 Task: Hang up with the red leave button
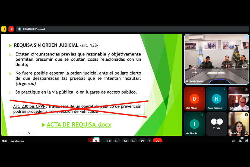pyautogui.click(x=157, y=141)
